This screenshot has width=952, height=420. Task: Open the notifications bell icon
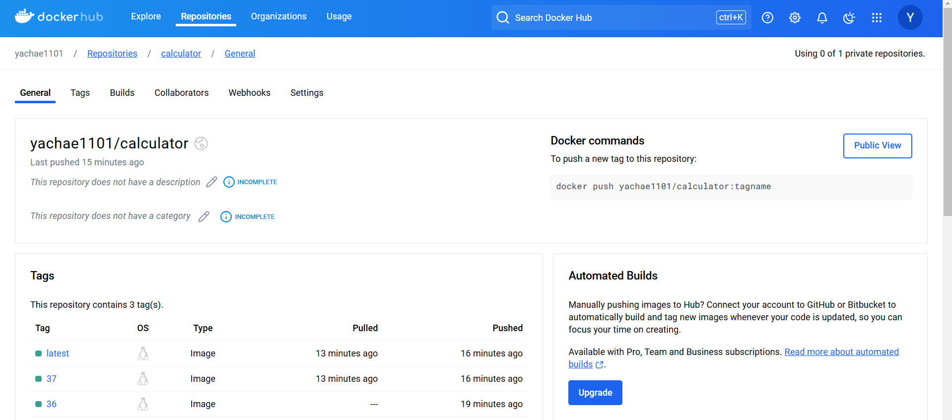(x=822, y=18)
